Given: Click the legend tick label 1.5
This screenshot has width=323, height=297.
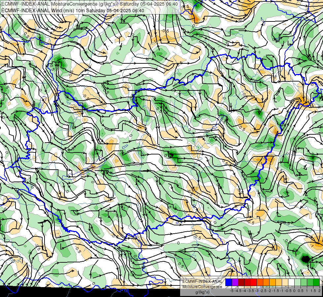Looking at the screenshot, I should coord(313,291).
